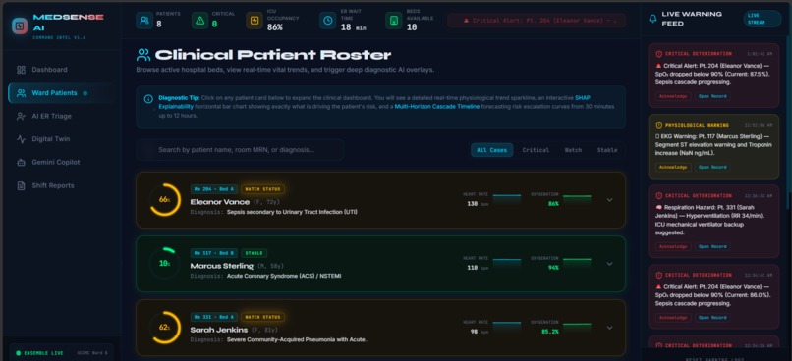Click the shield icon on the 87.5% SpO2 alert

point(658,53)
